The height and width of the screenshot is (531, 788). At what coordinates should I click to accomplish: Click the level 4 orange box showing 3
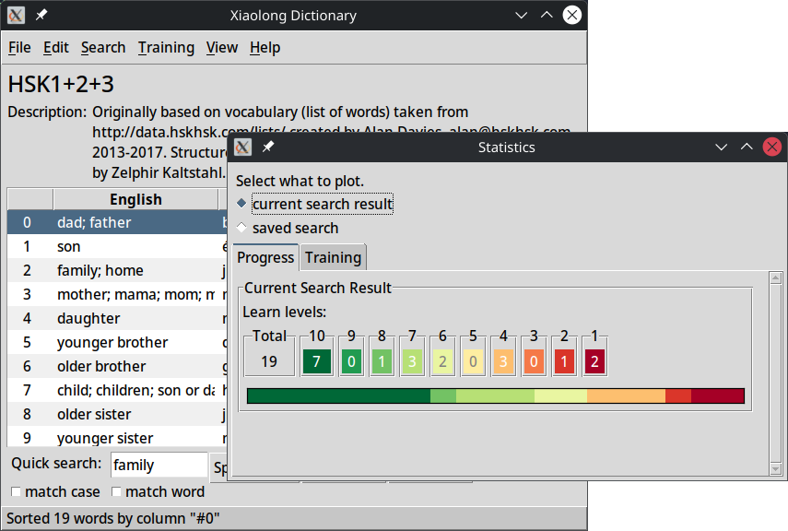pyautogui.click(x=503, y=361)
